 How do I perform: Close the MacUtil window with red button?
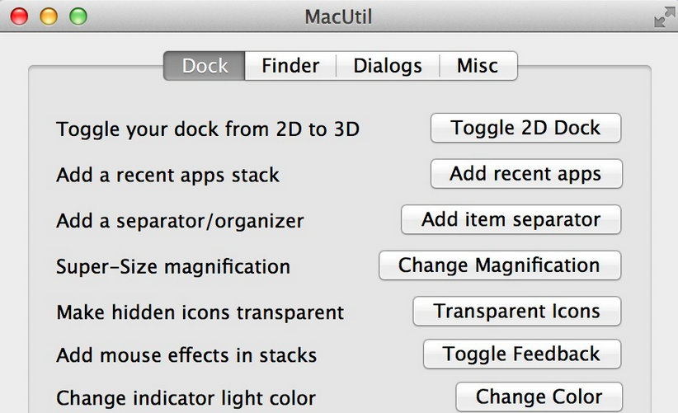click(x=20, y=16)
